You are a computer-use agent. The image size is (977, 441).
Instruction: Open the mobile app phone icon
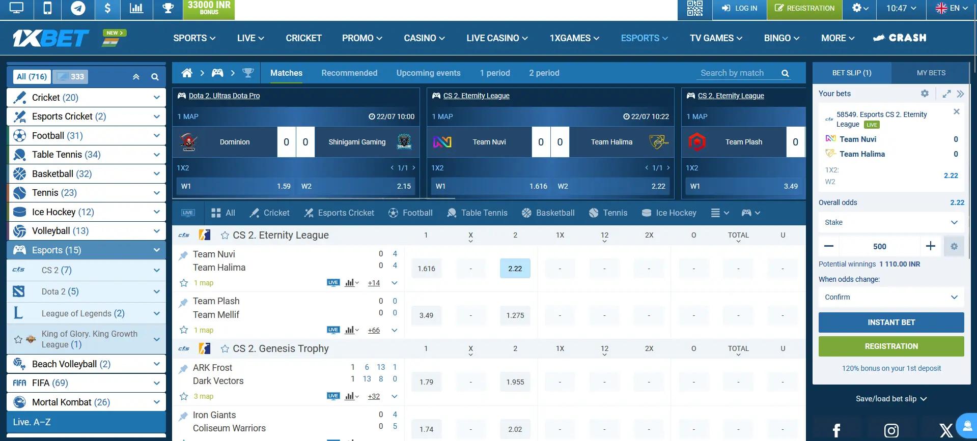(47, 8)
